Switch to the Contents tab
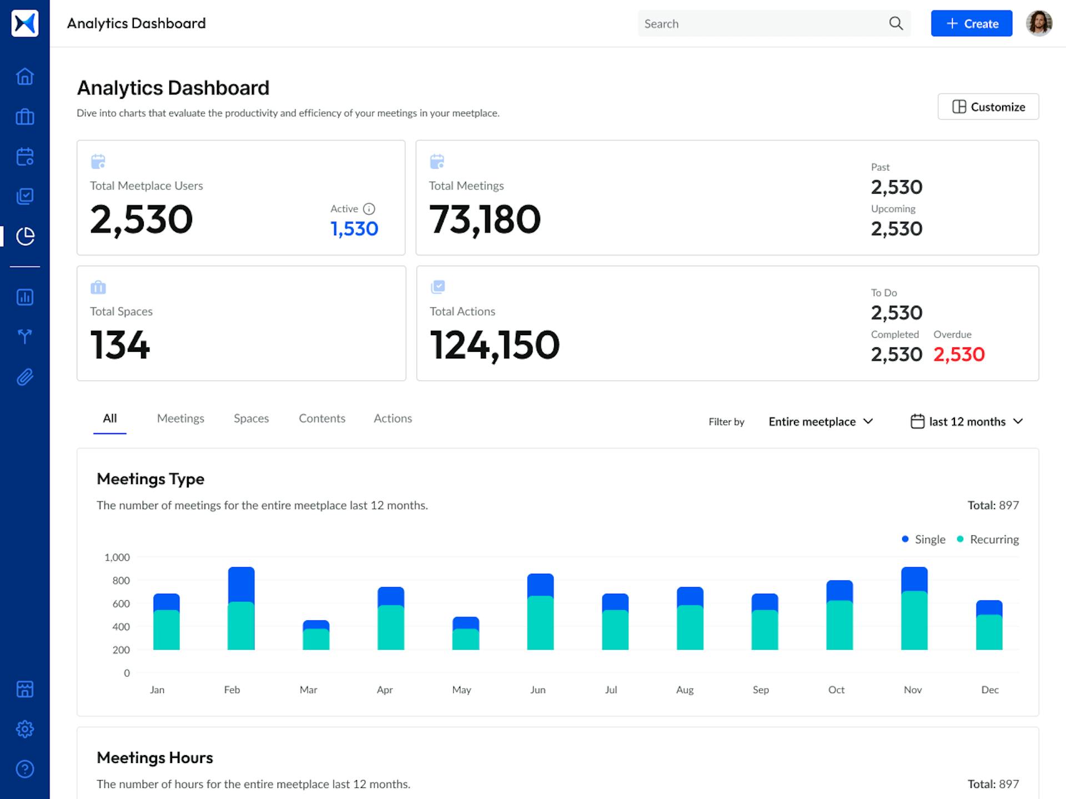Viewport: 1066px width, 799px height. pyautogui.click(x=322, y=418)
